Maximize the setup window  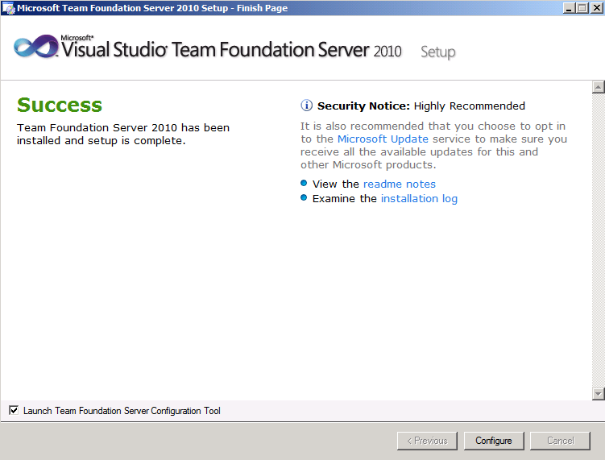click(582, 8)
